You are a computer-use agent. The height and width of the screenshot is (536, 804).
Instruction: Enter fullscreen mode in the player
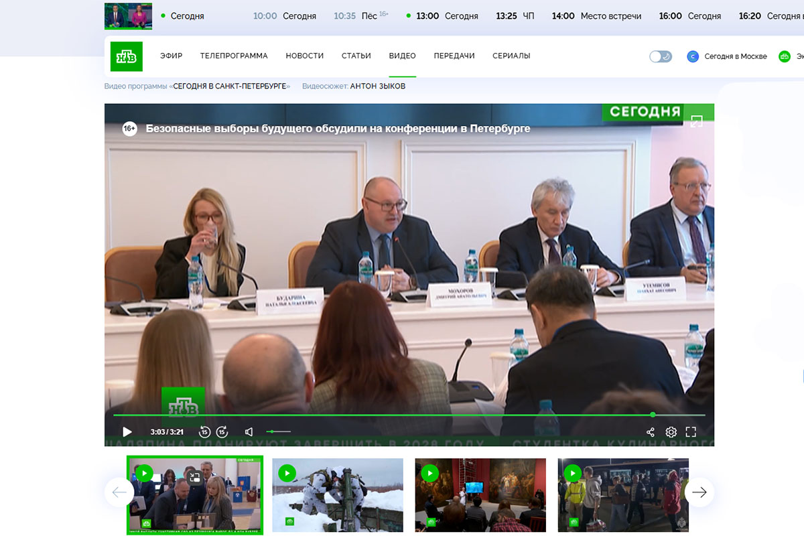691,432
